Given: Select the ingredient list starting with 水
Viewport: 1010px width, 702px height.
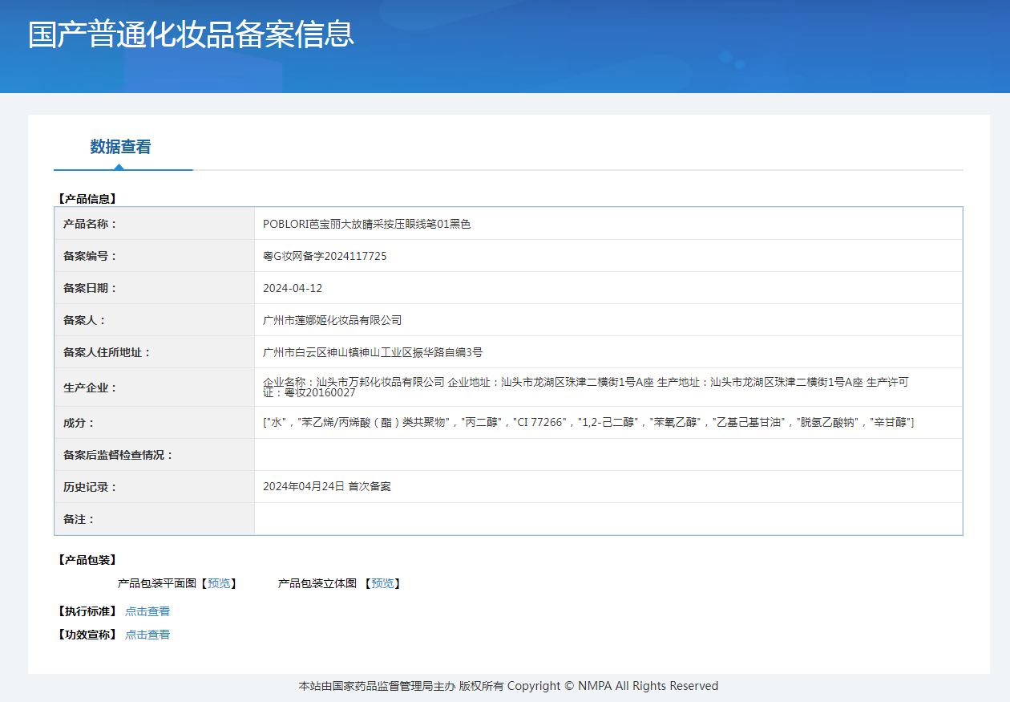Looking at the screenshot, I should point(588,423).
